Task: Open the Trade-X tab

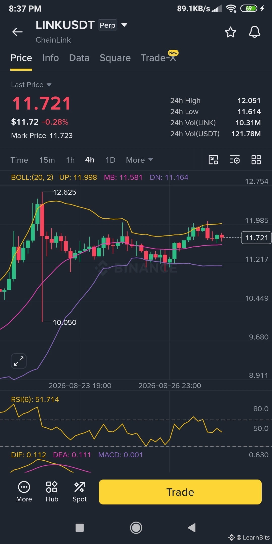Action: (158, 58)
